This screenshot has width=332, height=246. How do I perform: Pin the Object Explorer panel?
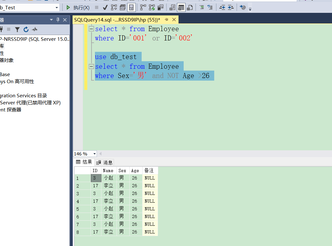click(x=58, y=20)
